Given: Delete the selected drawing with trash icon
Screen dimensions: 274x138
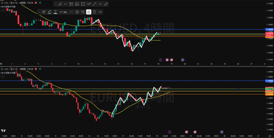Looking at the screenshot, I should 94,12.
